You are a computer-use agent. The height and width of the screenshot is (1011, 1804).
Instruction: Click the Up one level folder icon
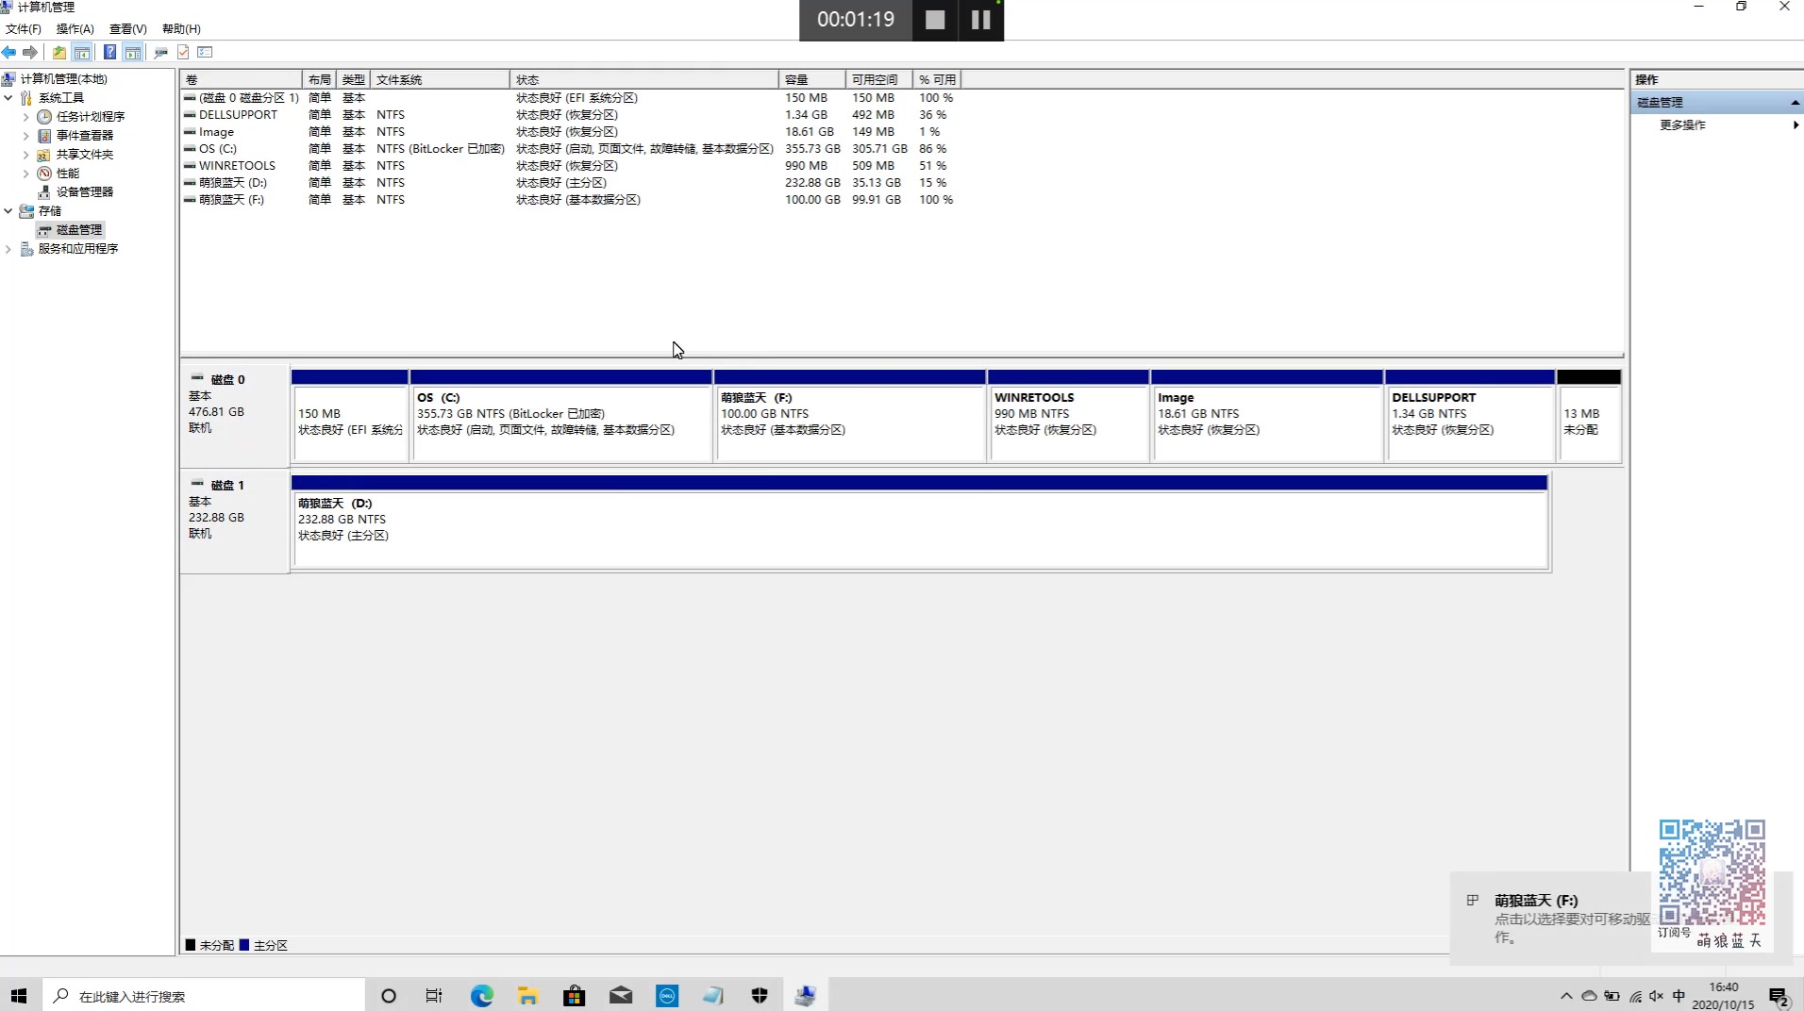[59, 53]
